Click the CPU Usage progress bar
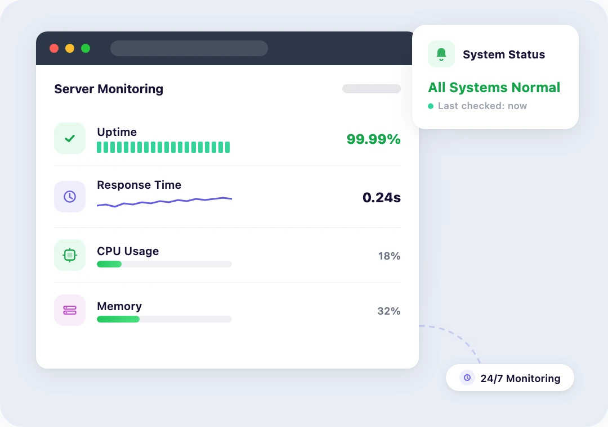 pyautogui.click(x=163, y=264)
